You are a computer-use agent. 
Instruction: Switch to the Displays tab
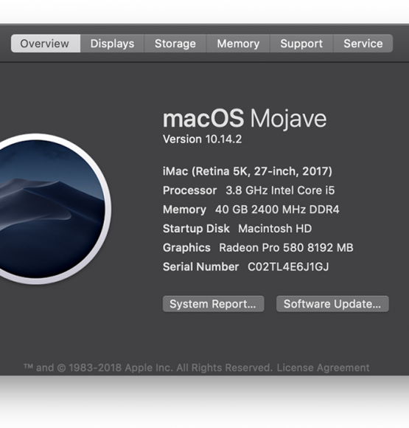pos(112,44)
